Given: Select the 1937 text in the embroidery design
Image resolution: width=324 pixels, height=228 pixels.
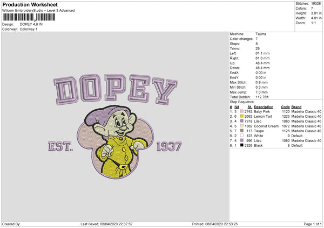Looking at the screenshot, I should [x=169, y=146].
